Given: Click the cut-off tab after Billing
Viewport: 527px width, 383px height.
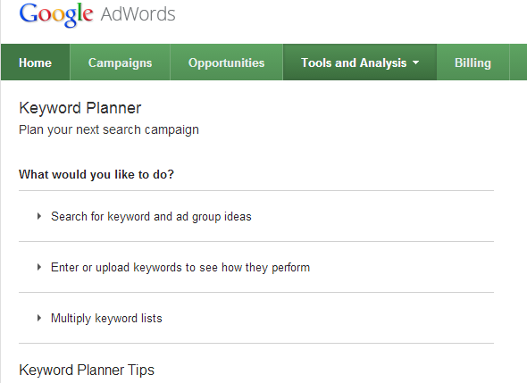Looking at the screenshot, I should pyautogui.click(x=518, y=62).
